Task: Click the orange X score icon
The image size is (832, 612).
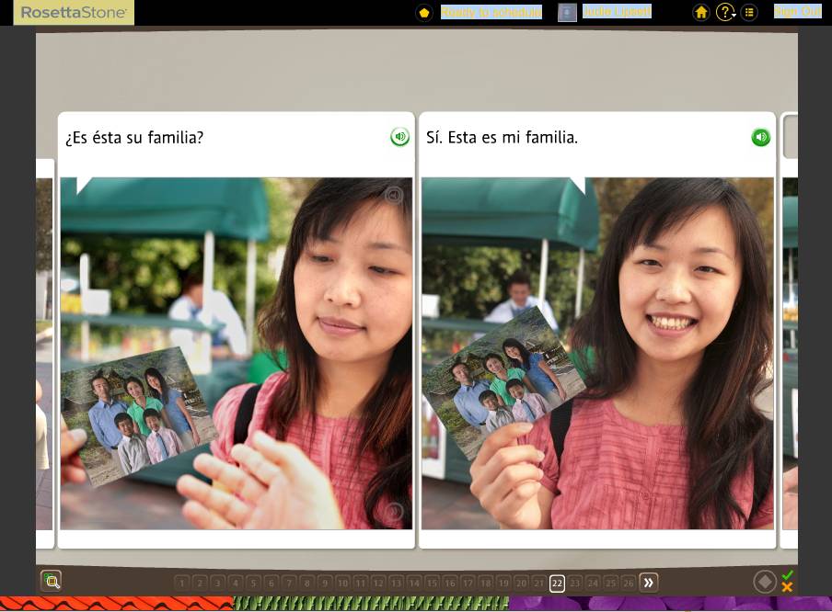Action: [x=787, y=587]
